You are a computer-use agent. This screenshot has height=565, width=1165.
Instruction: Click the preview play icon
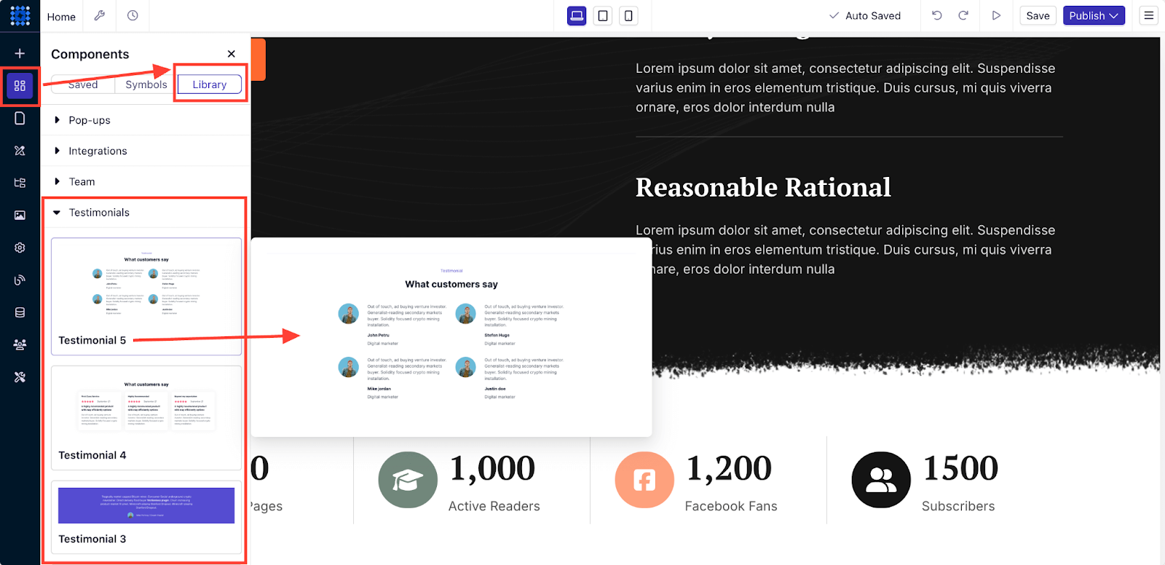coord(996,15)
